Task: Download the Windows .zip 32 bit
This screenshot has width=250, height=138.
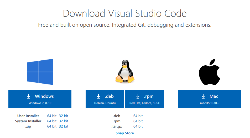Action: click(64, 126)
